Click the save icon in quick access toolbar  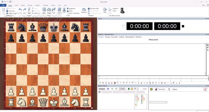[2, 1]
